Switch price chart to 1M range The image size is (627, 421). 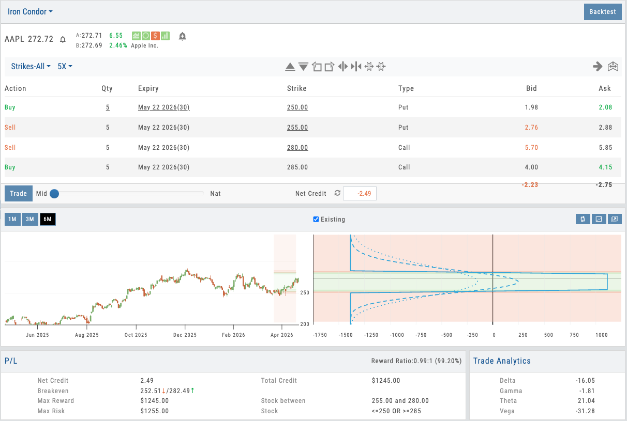click(x=12, y=220)
